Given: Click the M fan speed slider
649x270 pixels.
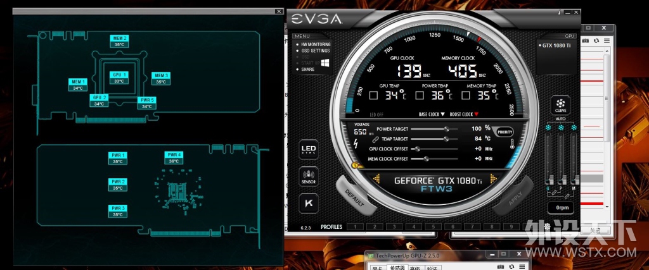Looking at the screenshot, I should click(574, 159).
